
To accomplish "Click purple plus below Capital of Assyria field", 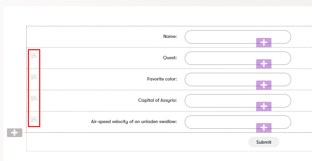I will point(264,106).
